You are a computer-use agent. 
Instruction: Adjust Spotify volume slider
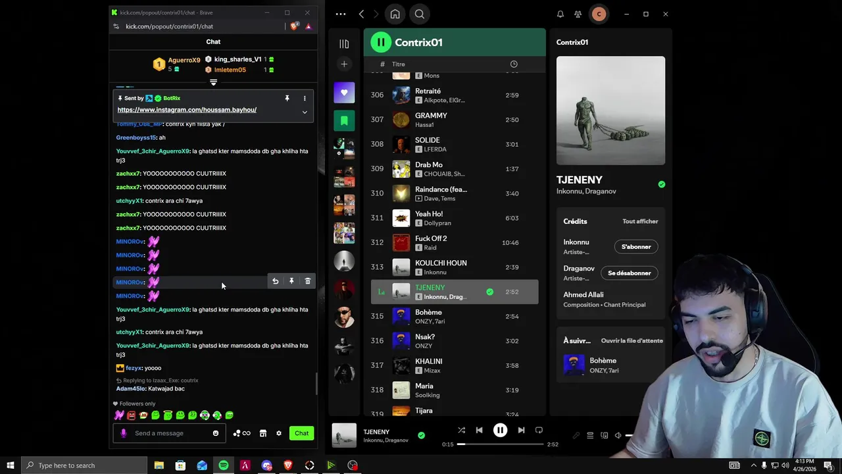click(x=629, y=435)
